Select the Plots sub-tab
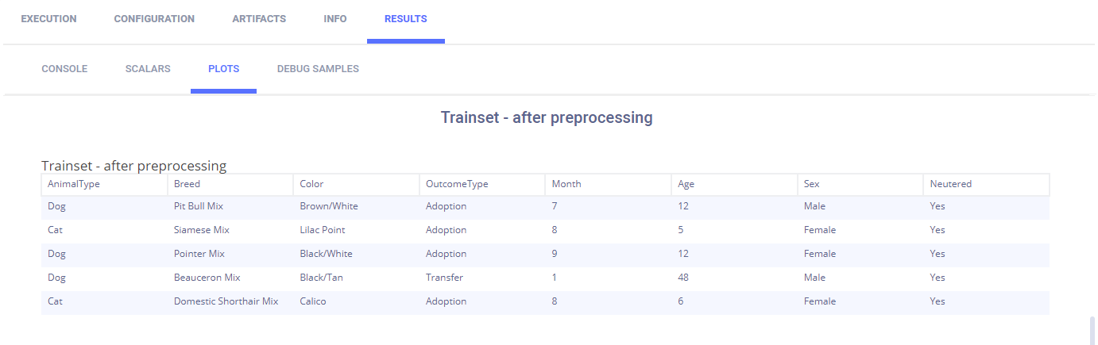1098x345 pixels. 223,69
